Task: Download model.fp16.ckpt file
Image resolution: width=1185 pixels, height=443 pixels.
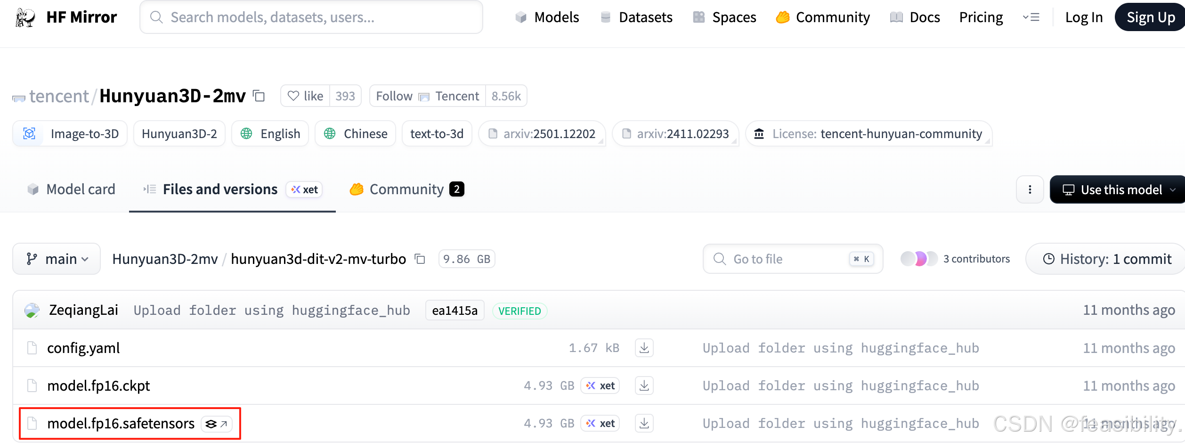Action: click(x=644, y=386)
